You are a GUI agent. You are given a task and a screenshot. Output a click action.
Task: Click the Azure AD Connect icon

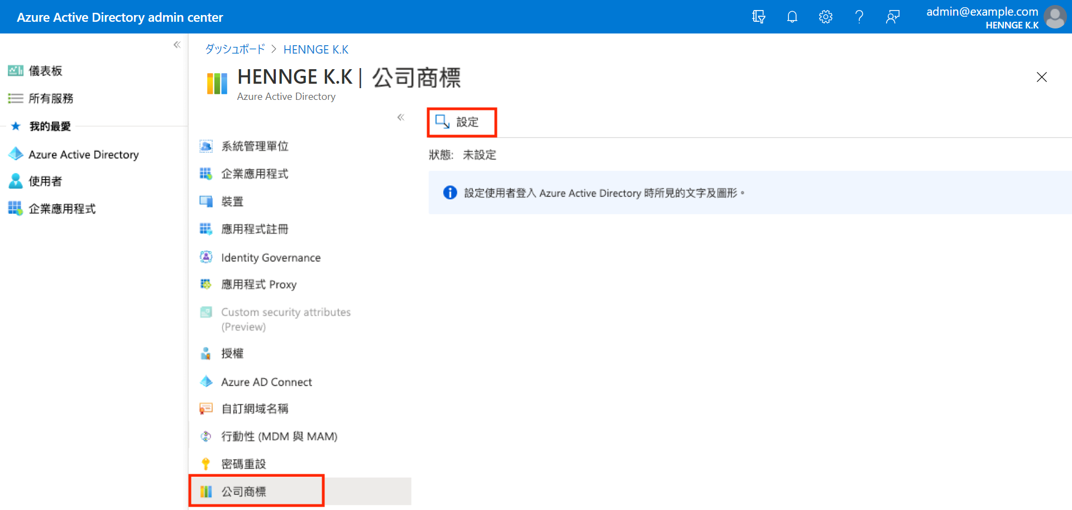[x=206, y=382]
